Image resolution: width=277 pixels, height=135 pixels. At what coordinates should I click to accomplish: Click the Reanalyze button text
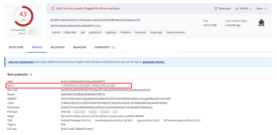(x=225, y=9)
